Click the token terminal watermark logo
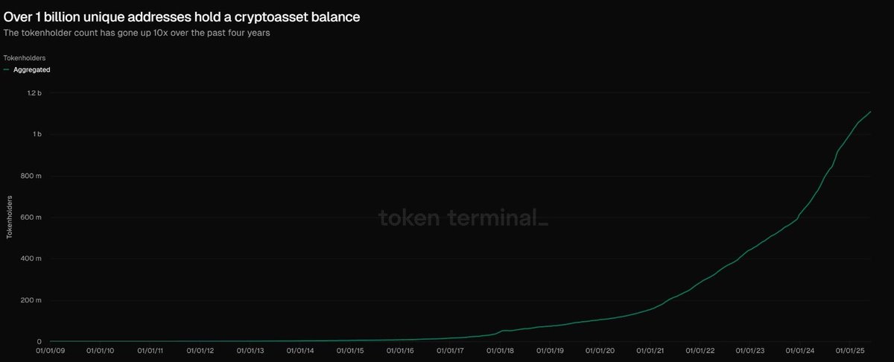The width and height of the screenshot is (894, 362). [x=463, y=217]
